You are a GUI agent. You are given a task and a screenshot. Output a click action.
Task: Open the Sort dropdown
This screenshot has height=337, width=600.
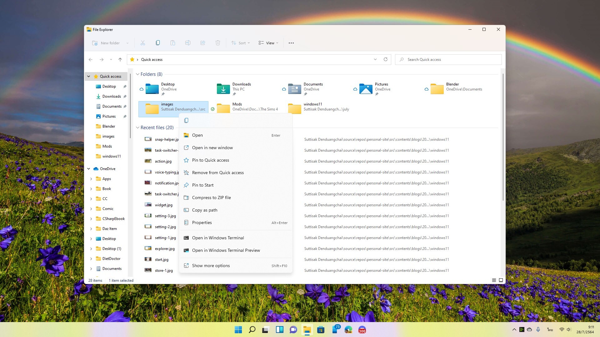pos(240,43)
